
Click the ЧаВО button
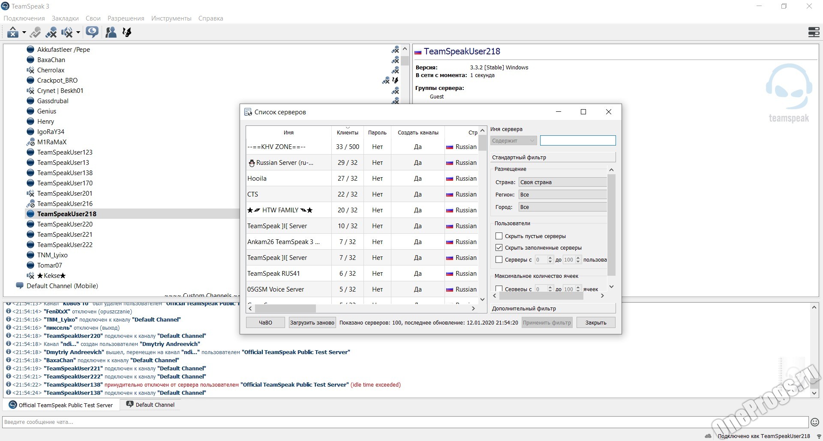click(265, 323)
